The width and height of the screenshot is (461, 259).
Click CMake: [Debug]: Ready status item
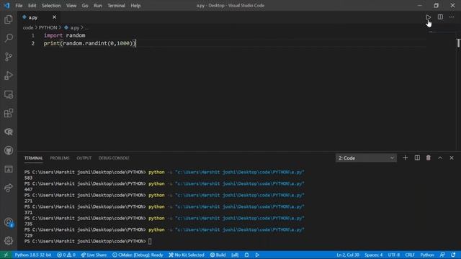(138, 255)
